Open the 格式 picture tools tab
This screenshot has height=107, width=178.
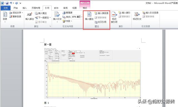pos(85,8)
